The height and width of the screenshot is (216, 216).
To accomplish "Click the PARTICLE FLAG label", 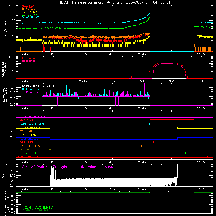I will [x=30, y=146].
